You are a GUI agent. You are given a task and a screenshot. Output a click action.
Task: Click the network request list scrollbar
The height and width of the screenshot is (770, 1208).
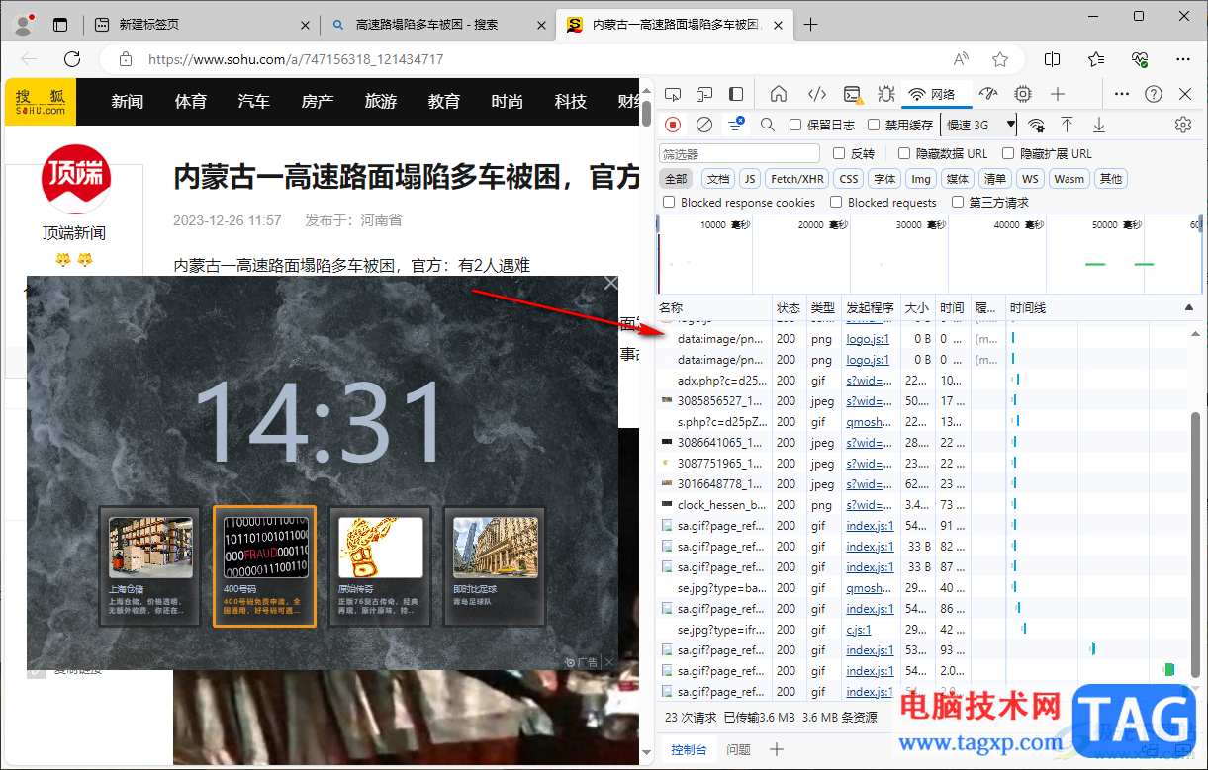click(x=1195, y=544)
